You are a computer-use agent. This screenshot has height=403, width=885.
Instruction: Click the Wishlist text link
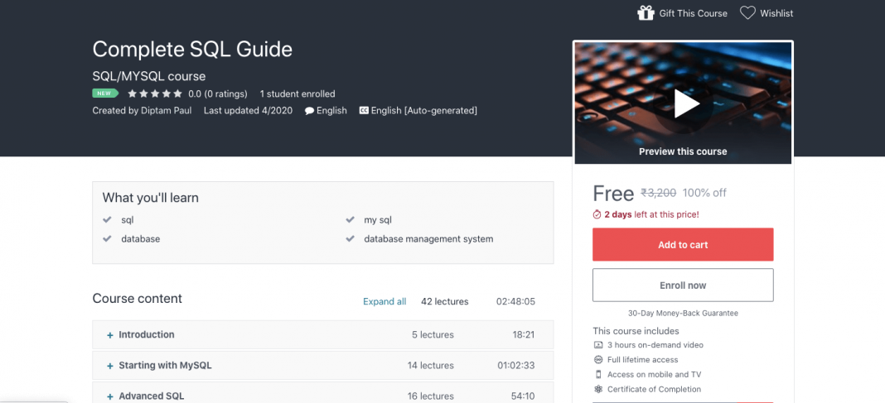776,13
